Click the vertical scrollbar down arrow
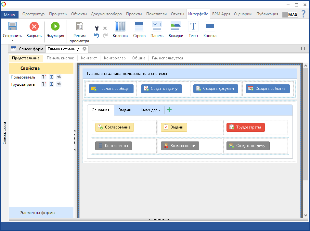 pos(305,215)
